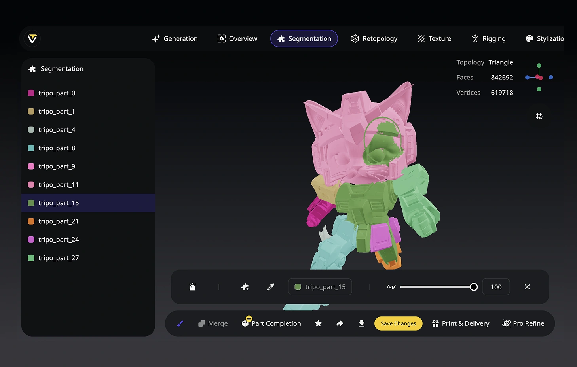
Task: Click the Tripo logo icon
Action: pyautogui.click(x=32, y=38)
